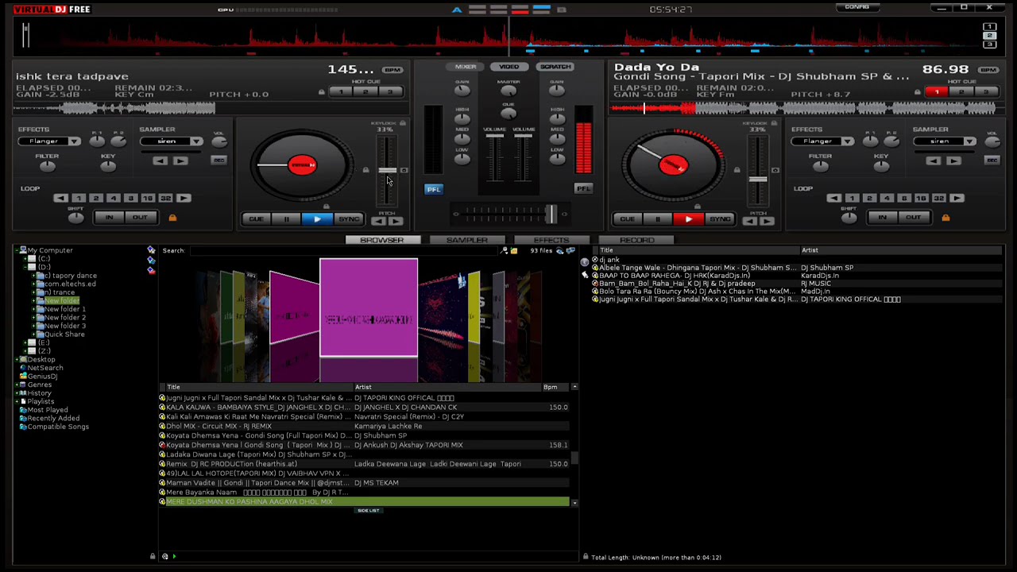Double the right deck loop length arrow

[x=957, y=198]
